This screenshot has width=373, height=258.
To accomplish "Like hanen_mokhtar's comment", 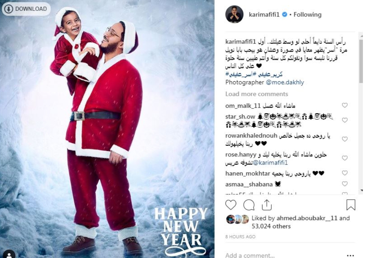I will (x=345, y=173).
